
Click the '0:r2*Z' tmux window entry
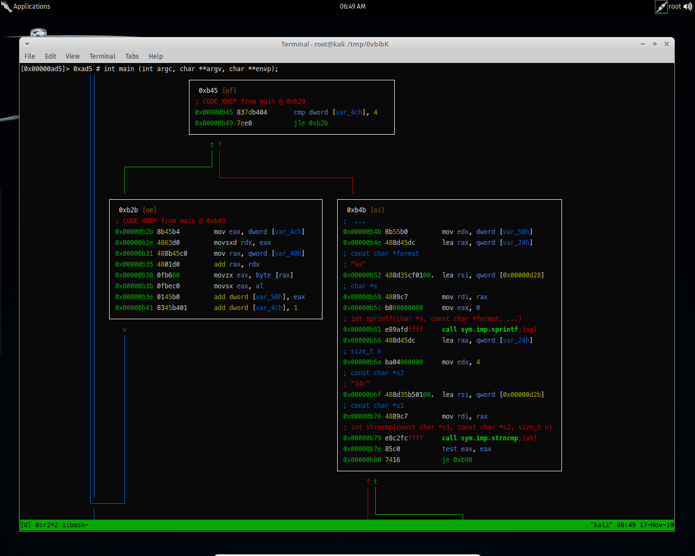[47, 525]
